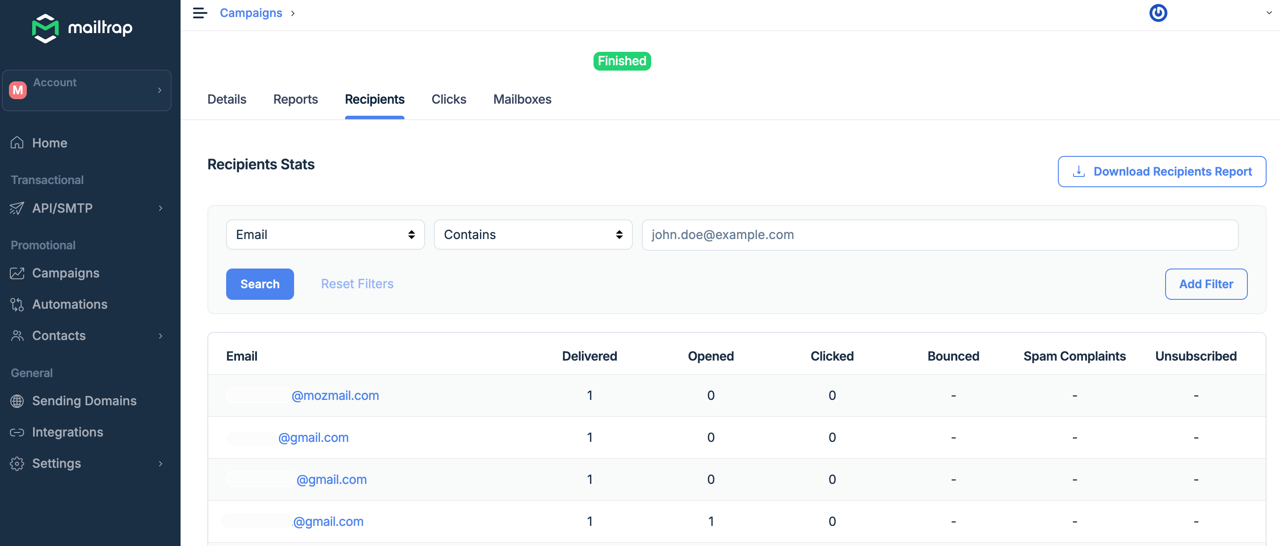Click the Mailtrap logo
The height and width of the screenshot is (546, 1280).
tap(82, 28)
